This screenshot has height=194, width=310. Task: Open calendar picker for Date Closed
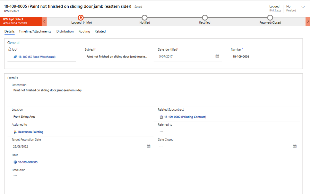coord(294,146)
